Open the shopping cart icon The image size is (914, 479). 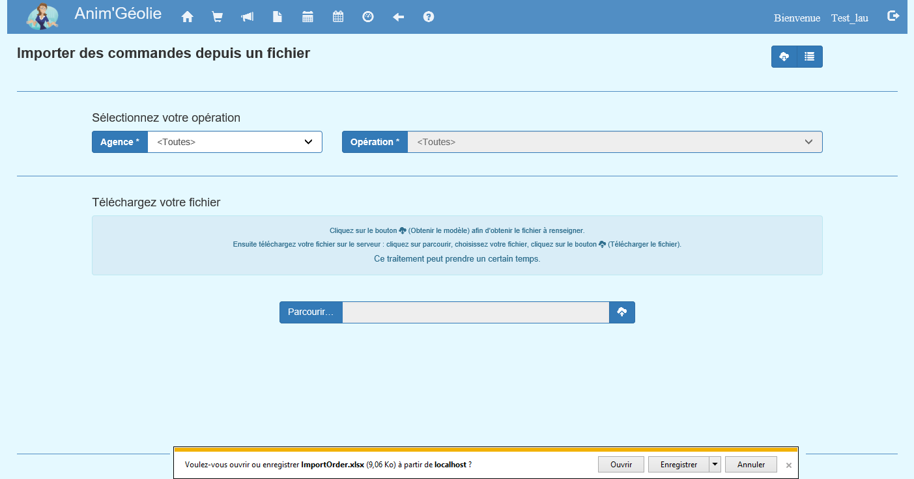coord(218,18)
